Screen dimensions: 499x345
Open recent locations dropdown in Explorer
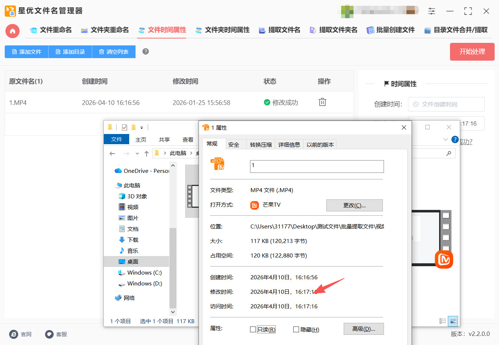tap(137, 154)
